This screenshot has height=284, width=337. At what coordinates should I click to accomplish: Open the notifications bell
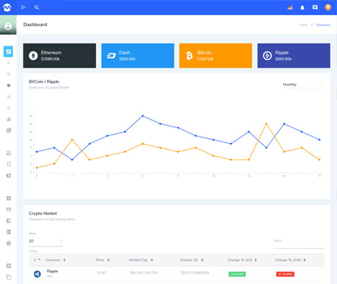click(302, 8)
